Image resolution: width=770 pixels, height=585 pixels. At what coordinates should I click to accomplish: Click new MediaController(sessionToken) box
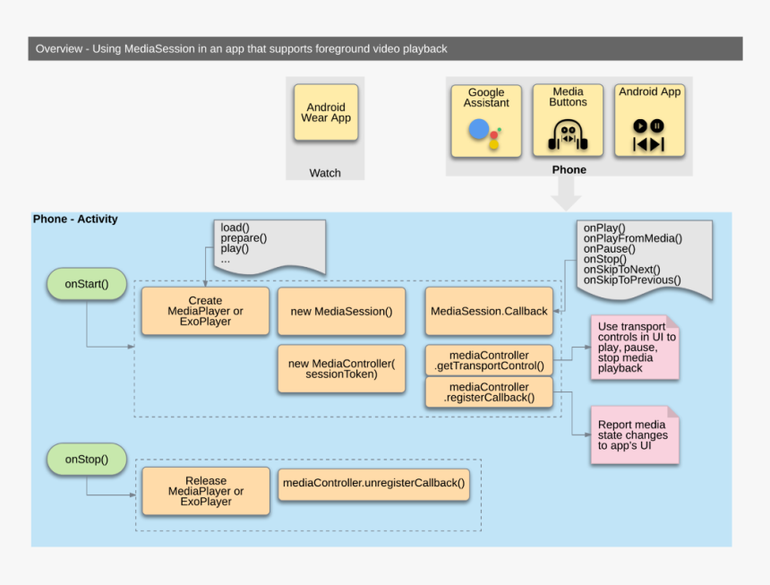coord(341,369)
